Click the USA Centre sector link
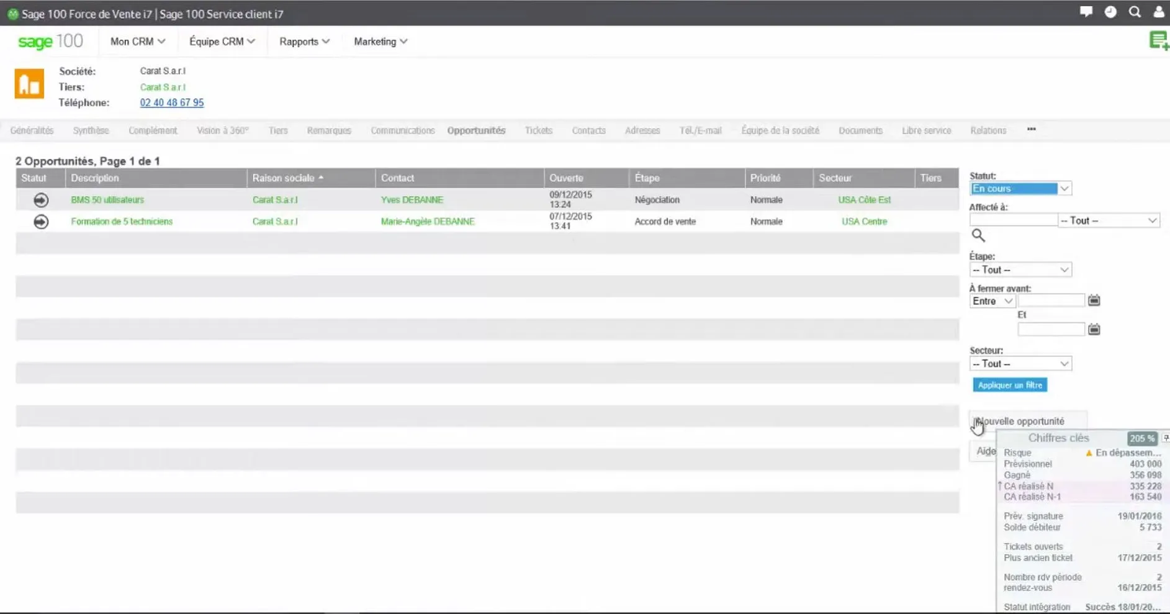This screenshot has width=1170, height=614. click(x=864, y=222)
